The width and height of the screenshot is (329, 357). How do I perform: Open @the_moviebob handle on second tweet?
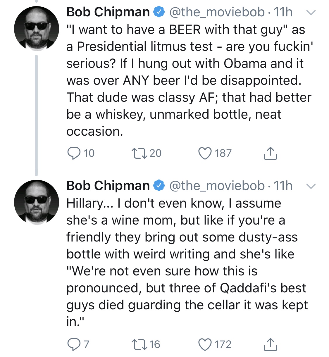click(x=217, y=186)
